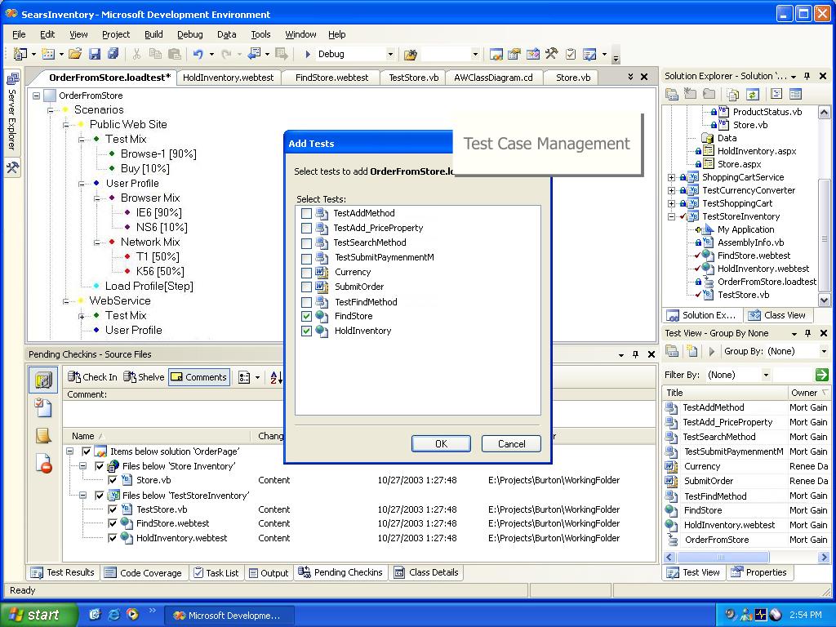This screenshot has width=836, height=627.
Task: Select OrderFromStore.loadtest in Solution Explorer
Action: 766,282
